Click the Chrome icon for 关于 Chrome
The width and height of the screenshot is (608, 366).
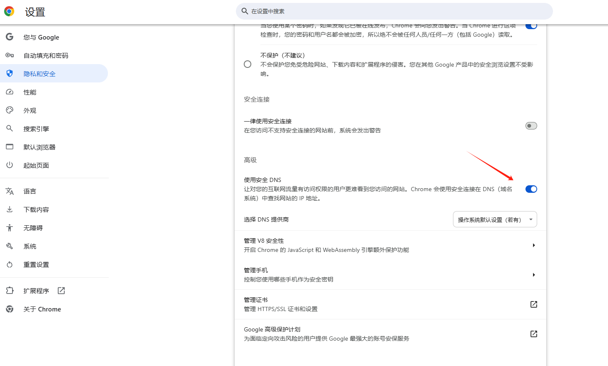[x=10, y=309]
